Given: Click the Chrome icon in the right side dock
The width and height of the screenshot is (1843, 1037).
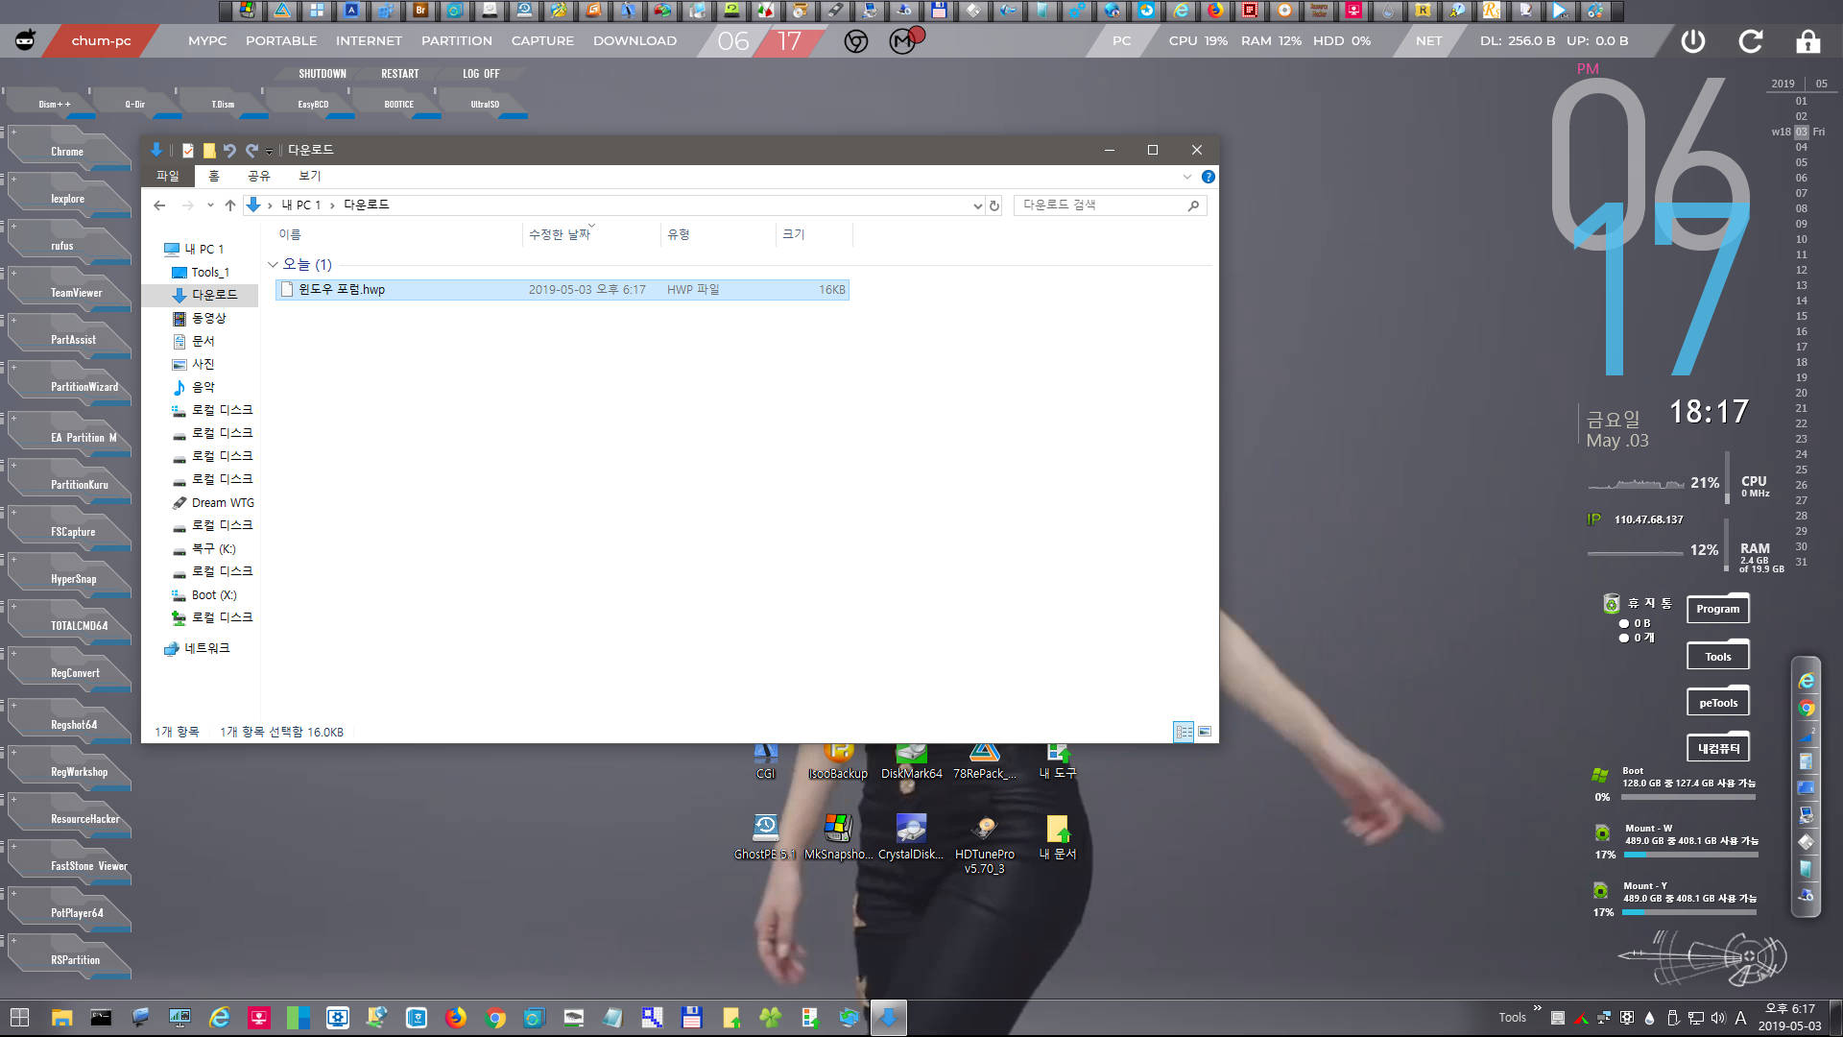Looking at the screenshot, I should coord(1807,708).
